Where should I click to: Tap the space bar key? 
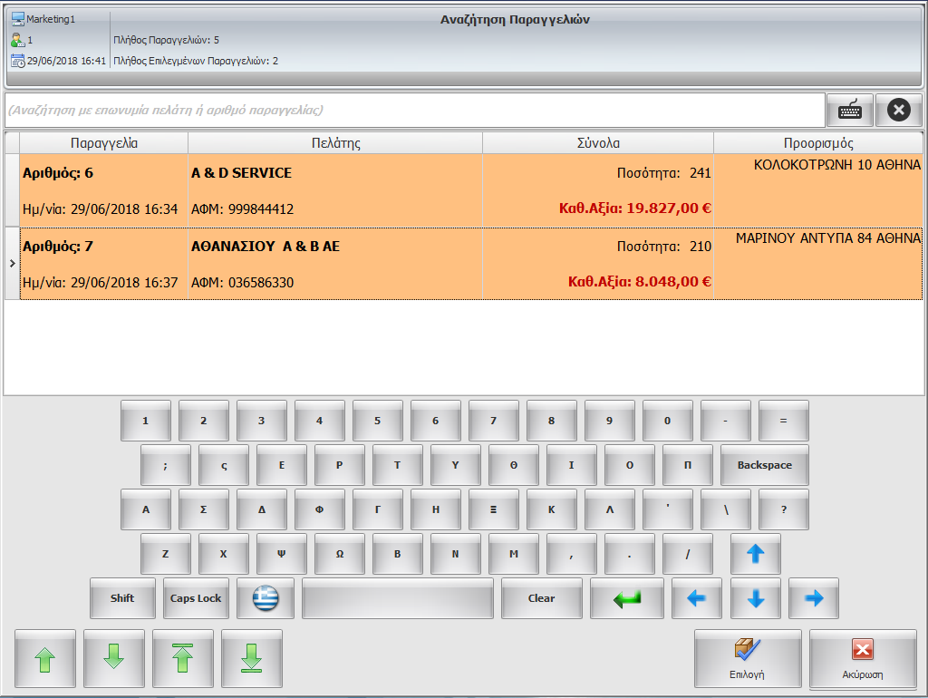pos(397,598)
